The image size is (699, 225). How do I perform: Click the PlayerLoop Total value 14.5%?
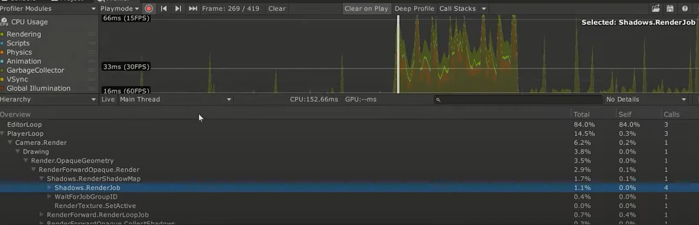[x=584, y=134]
